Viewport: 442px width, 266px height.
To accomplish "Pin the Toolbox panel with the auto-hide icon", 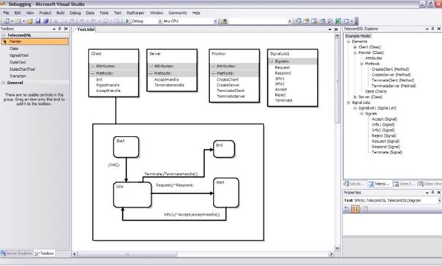I will click(60, 28).
